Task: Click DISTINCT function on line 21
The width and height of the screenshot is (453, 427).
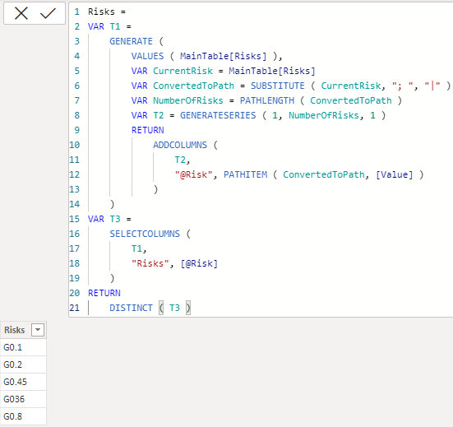Action: (131, 308)
